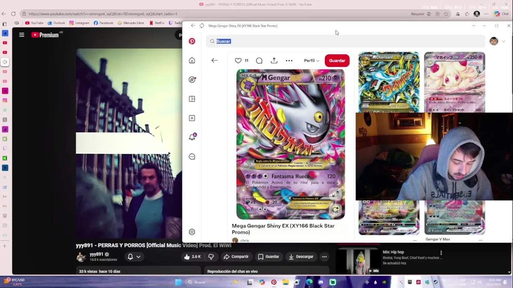Toggle yyy891 channel notification bell
513x288 pixels.
(130, 257)
